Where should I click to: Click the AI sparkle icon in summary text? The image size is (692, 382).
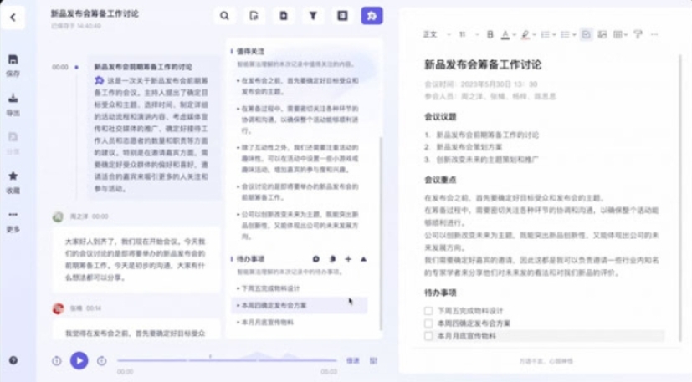100,81
